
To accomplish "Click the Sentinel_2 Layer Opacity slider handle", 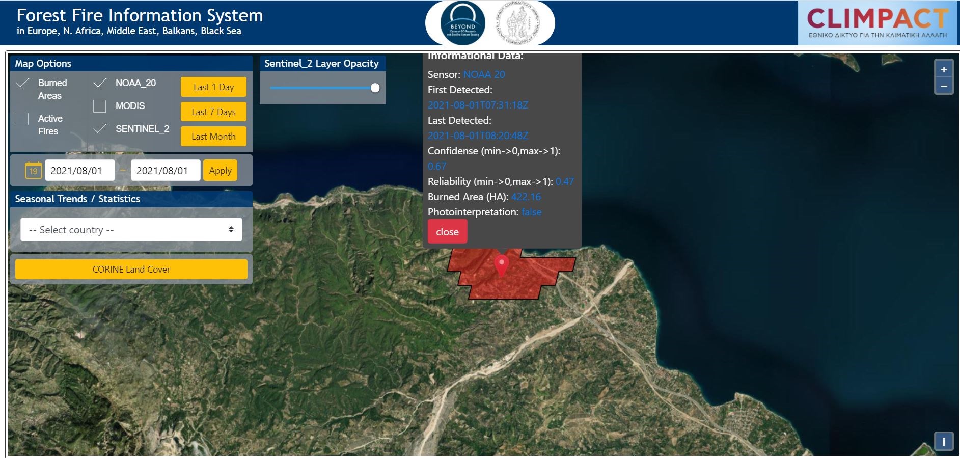I will pyautogui.click(x=375, y=88).
